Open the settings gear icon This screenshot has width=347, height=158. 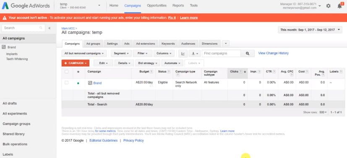click(x=329, y=6)
